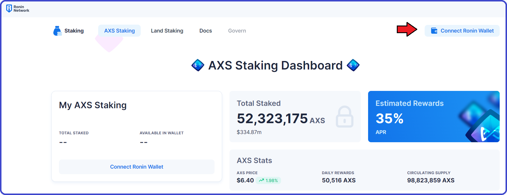Click the $334.87m staked value
This screenshot has height=195, width=507.
pyautogui.click(x=249, y=132)
